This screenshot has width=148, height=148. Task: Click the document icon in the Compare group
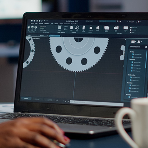click(71, 28)
